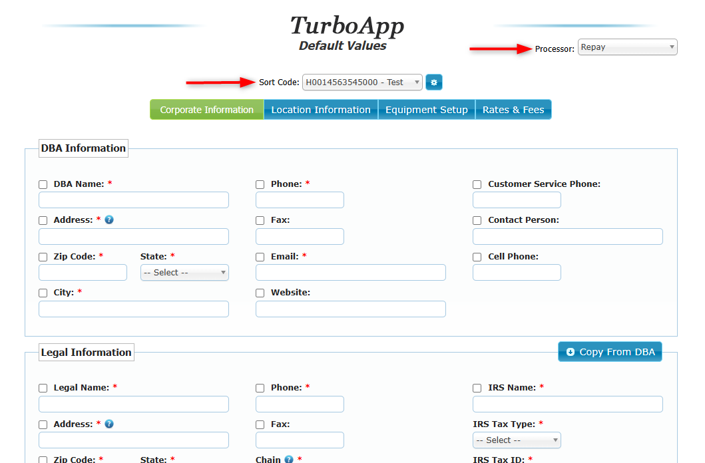Check the Legal Name checkbox

pos(43,388)
